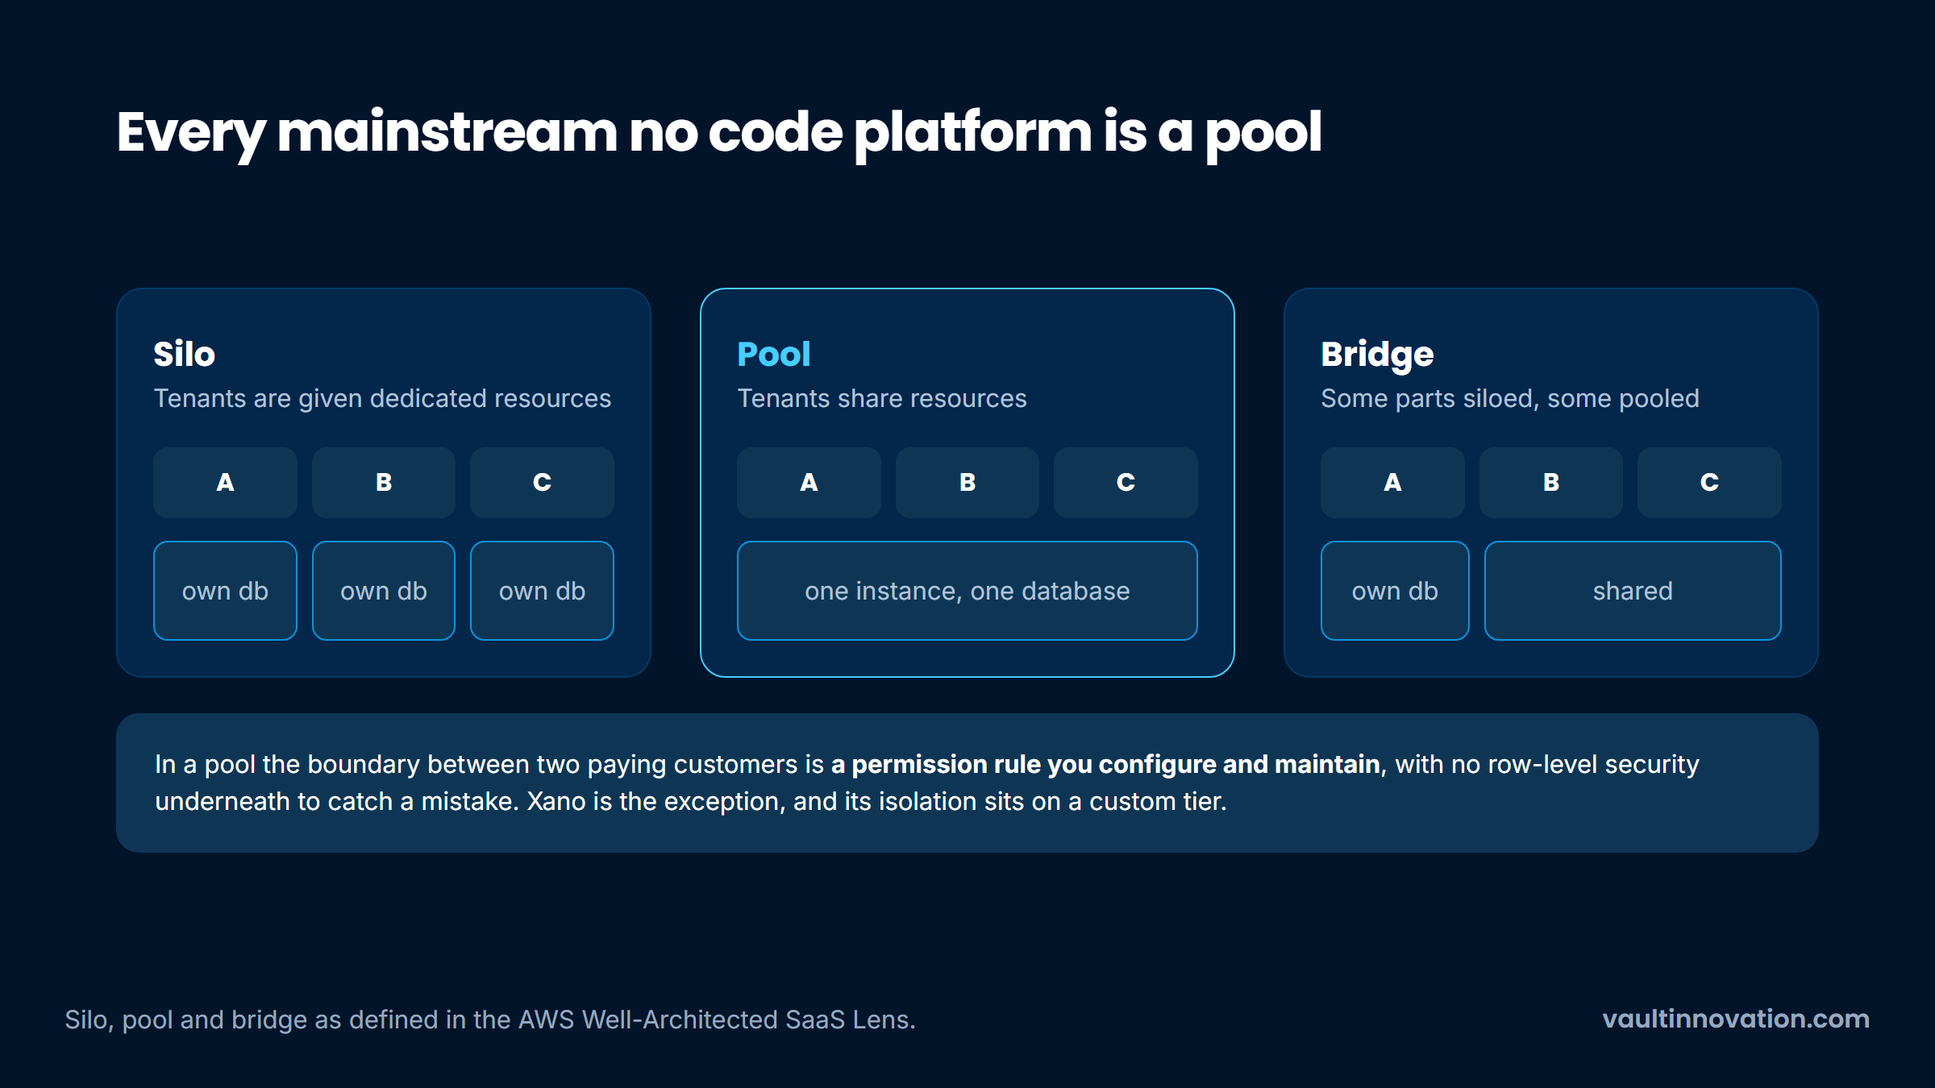The height and width of the screenshot is (1088, 1935).
Task: Click the 'own db' box under Silo tenant B
Action: pos(384,591)
